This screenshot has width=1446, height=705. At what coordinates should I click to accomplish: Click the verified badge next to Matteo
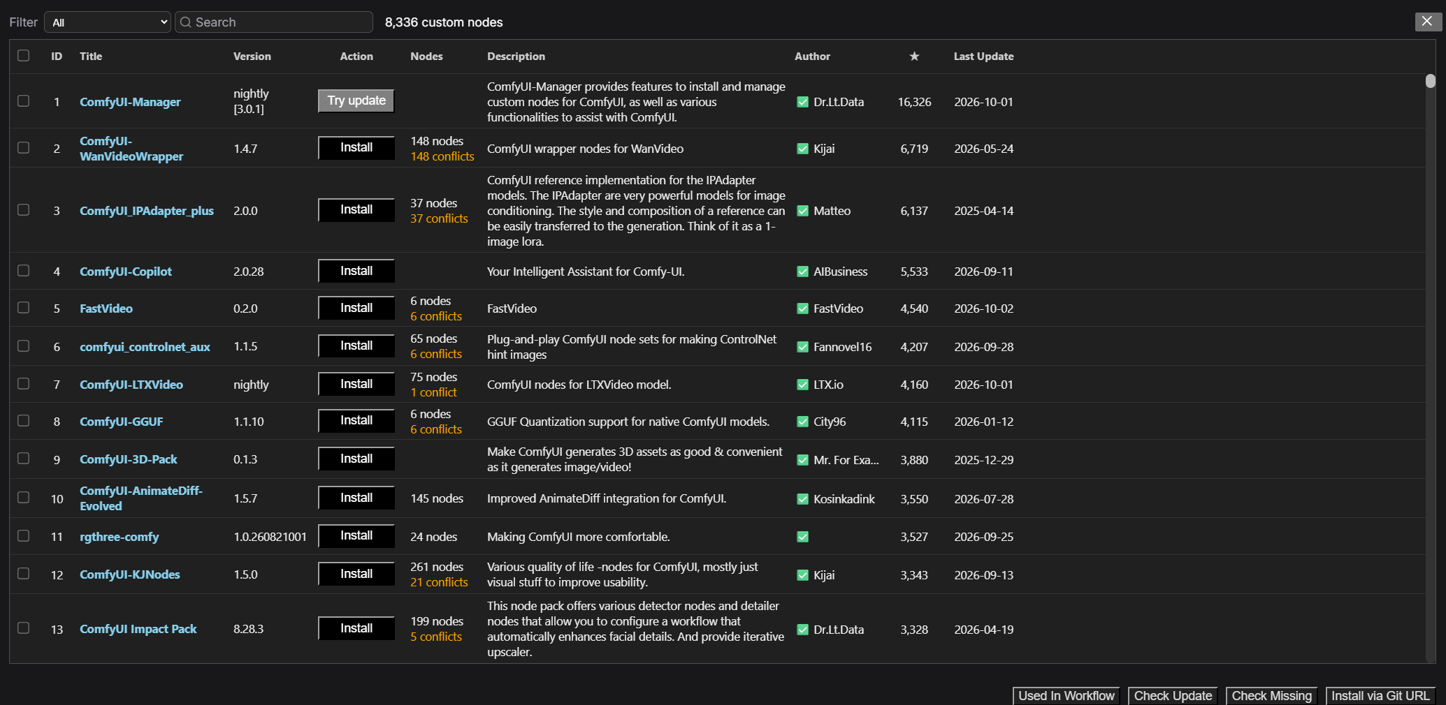click(x=802, y=211)
